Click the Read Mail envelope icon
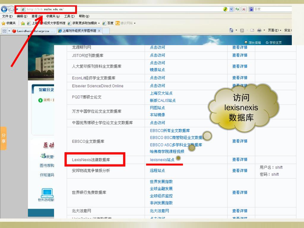Image resolution: width=304 pixels, height=228 pixels. point(252,30)
